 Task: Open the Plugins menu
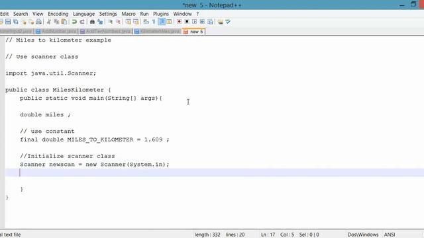(161, 14)
